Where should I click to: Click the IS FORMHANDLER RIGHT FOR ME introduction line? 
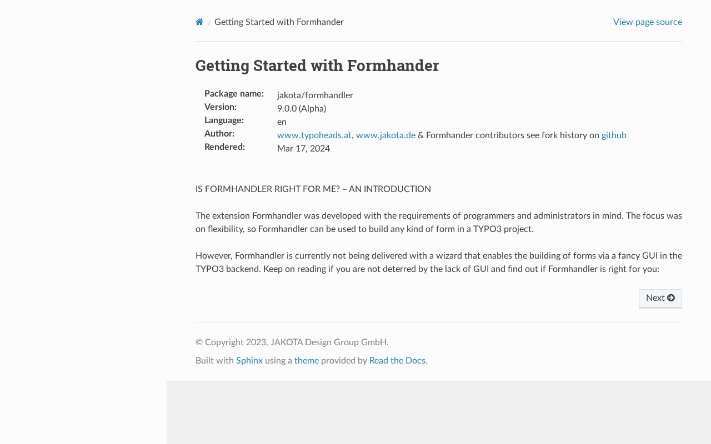click(x=313, y=189)
